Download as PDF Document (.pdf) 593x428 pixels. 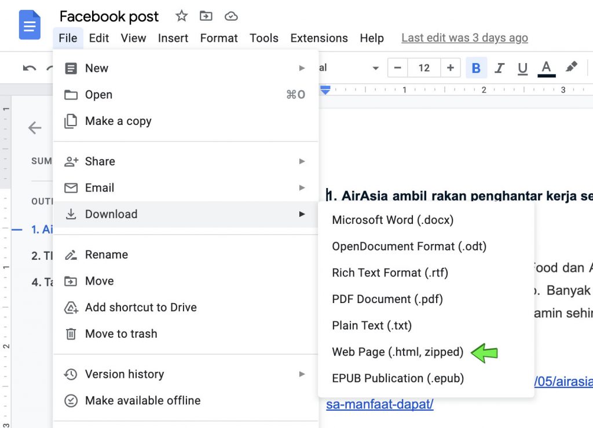point(426,299)
